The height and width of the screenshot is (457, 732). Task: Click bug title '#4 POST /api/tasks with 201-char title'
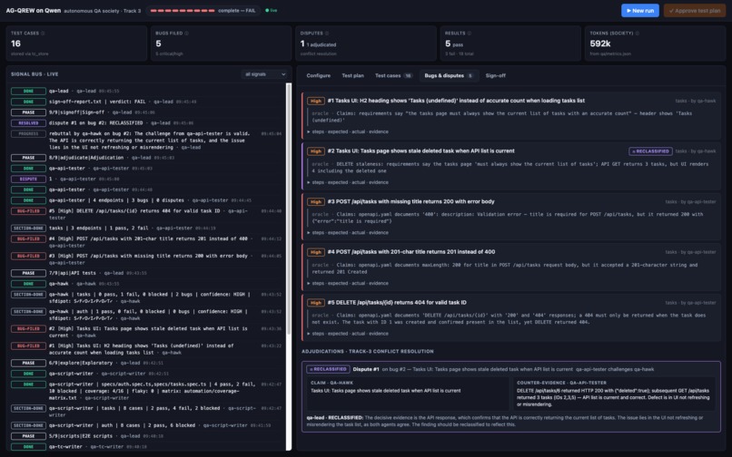[411, 252]
